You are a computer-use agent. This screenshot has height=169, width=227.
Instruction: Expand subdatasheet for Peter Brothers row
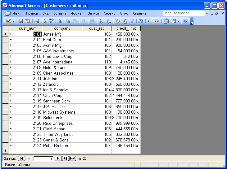click(x=11, y=145)
